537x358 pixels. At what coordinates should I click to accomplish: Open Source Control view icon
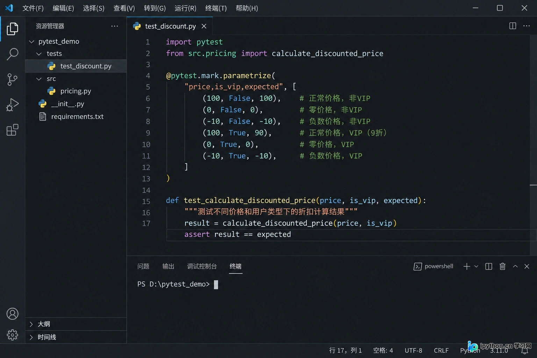tap(12, 79)
